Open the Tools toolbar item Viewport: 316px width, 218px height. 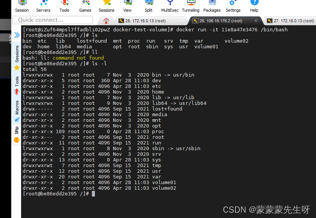(x=64, y=6)
